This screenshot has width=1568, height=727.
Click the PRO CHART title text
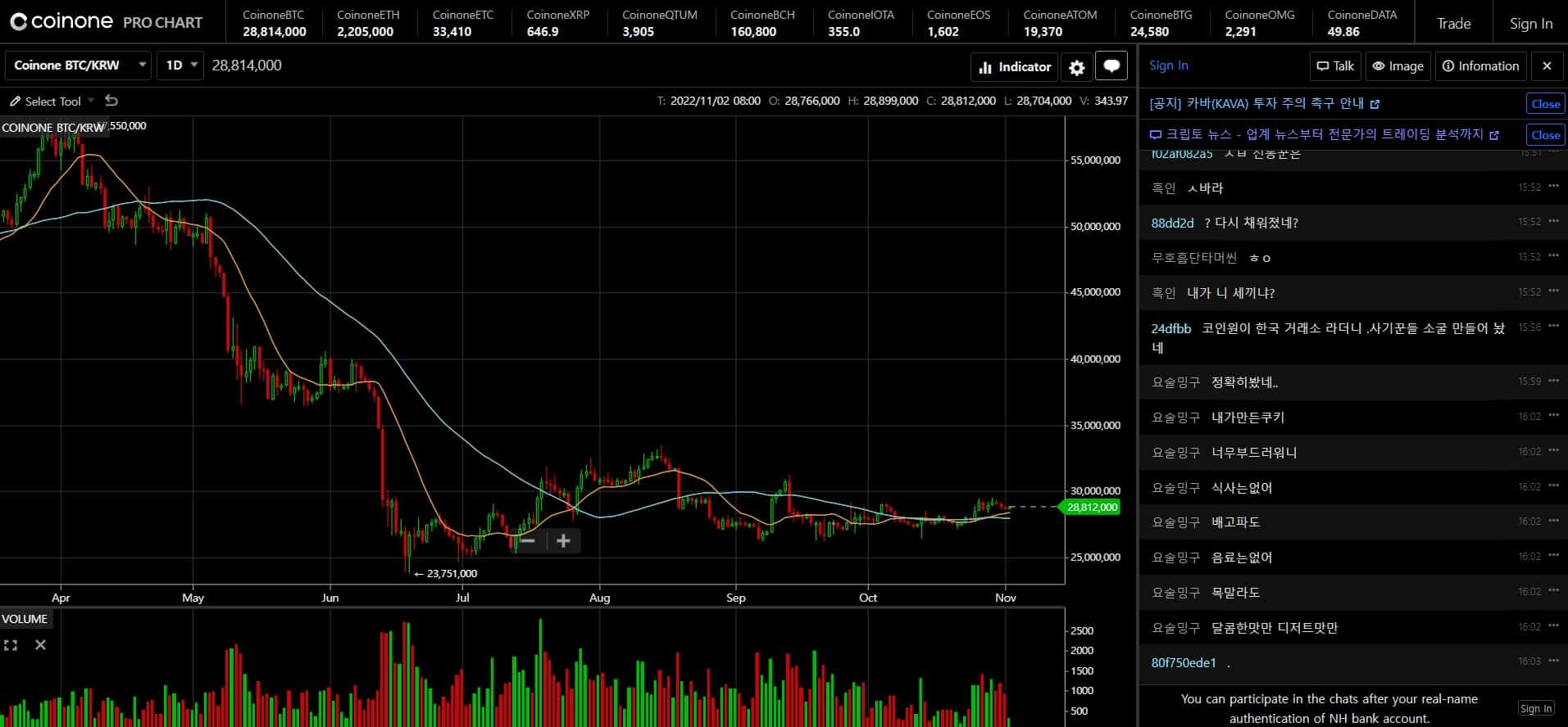162,23
